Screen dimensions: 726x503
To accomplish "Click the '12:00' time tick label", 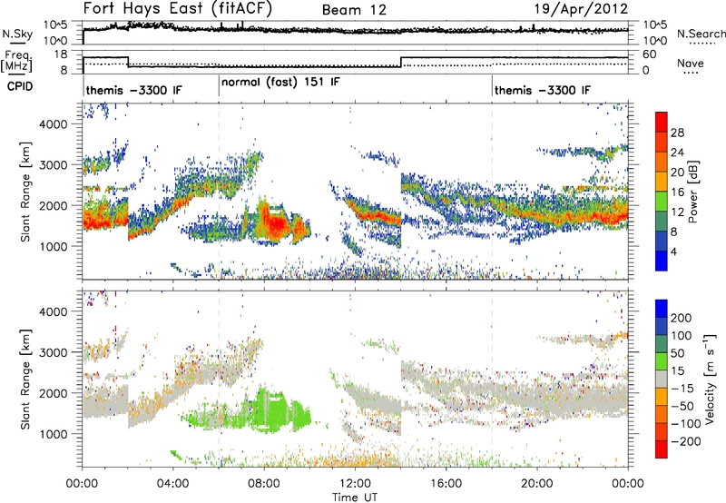I will [355, 484].
